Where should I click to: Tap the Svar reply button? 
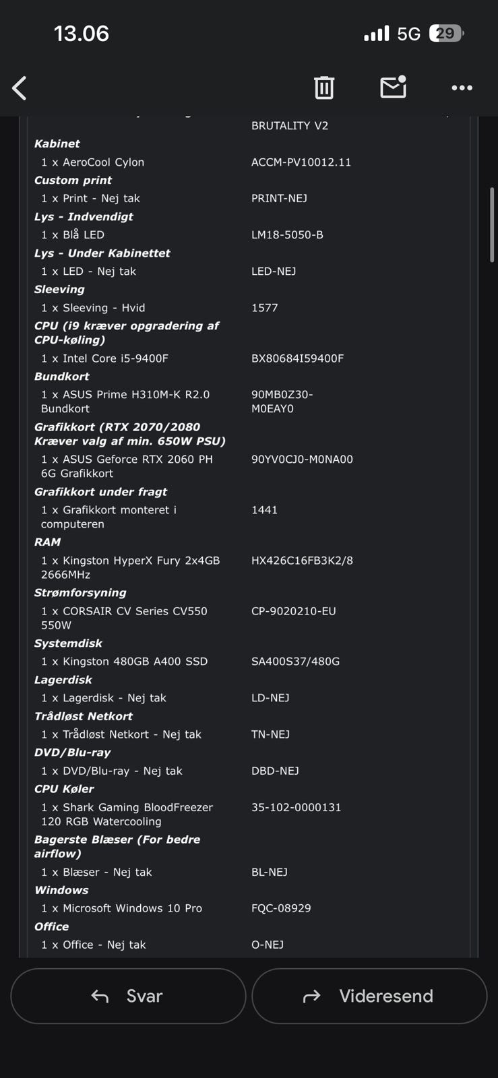(x=128, y=996)
